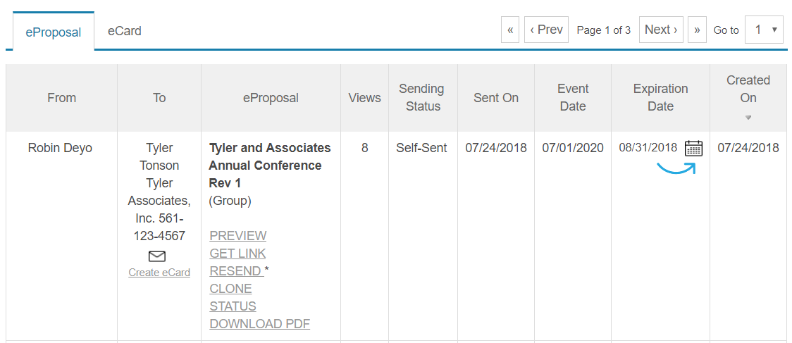Click the Expiration Date column header
This screenshot has width=792, height=343.
[x=661, y=97]
